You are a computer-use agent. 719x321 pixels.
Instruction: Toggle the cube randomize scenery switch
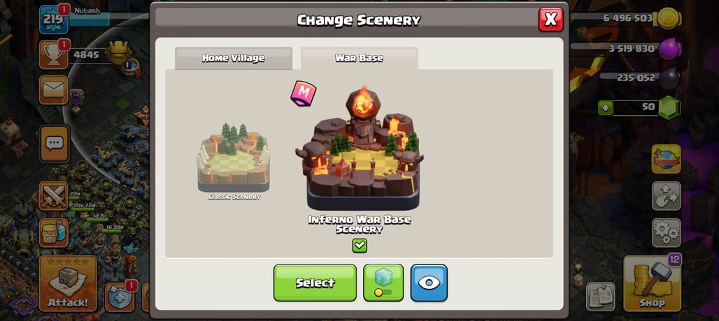click(x=383, y=283)
